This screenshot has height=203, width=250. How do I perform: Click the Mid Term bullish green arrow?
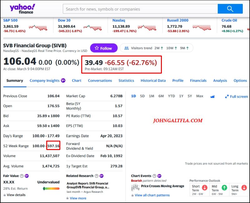coord(224,188)
